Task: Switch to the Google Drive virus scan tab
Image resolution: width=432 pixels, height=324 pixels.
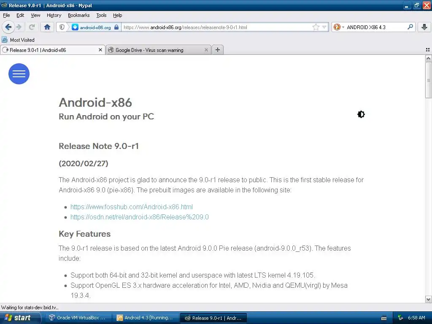Action: 159,50
